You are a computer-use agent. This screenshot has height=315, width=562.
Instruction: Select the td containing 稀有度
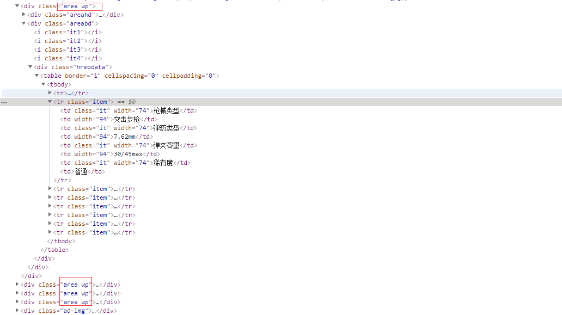tap(125, 163)
